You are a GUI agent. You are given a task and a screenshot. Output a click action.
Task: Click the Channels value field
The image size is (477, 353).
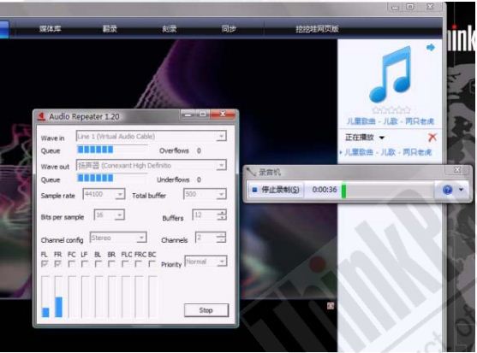pyautogui.click(x=206, y=238)
